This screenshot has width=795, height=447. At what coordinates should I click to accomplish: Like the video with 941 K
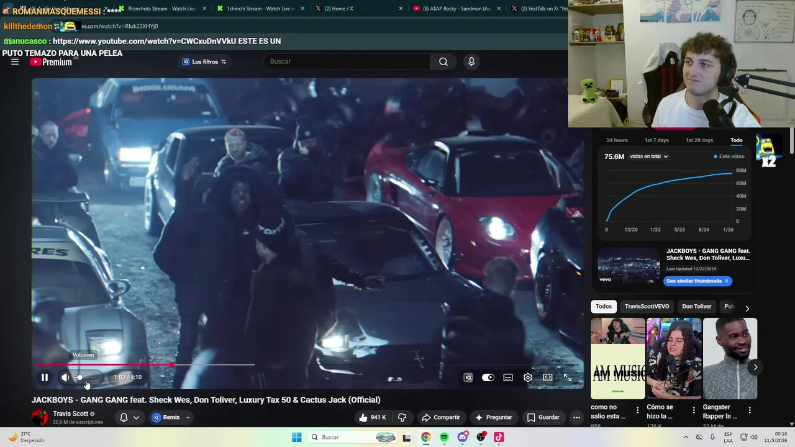click(x=372, y=417)
